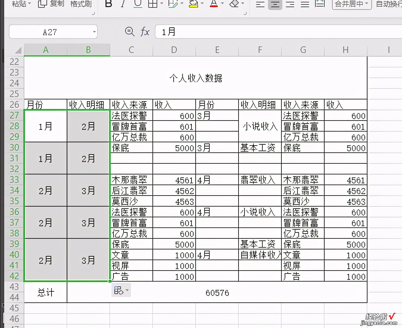Click the eraser clear format icon
Viewport: 402px width, 328px height.
tap(235, 4)
